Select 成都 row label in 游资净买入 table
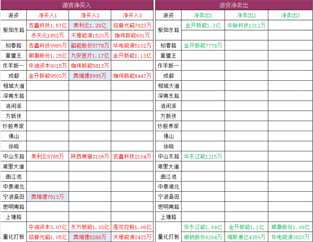The height and width of the screenshot is (242, 313). click(x=14, y=76)
